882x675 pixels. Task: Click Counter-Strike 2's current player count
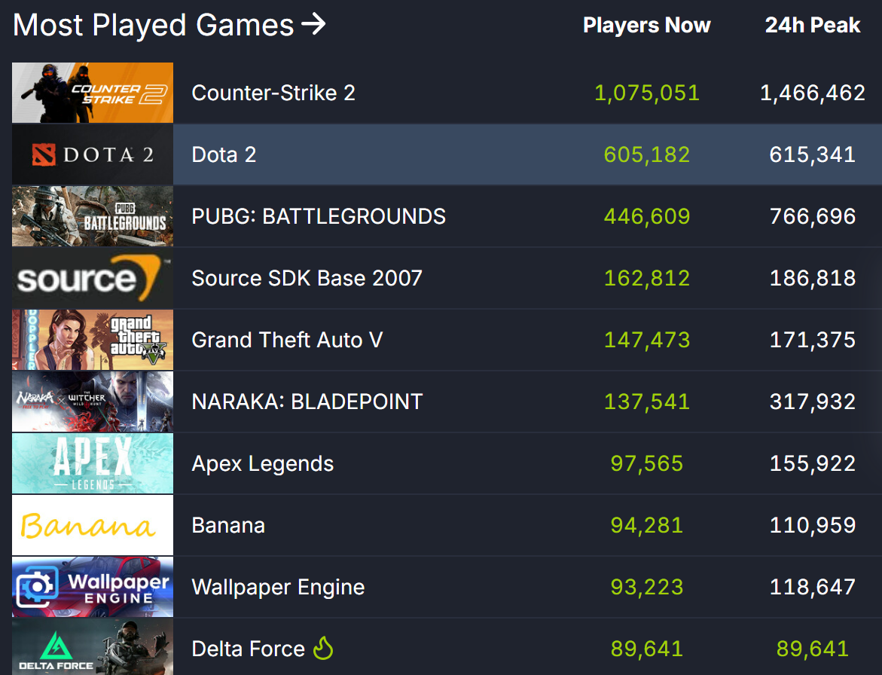[646, 92]
